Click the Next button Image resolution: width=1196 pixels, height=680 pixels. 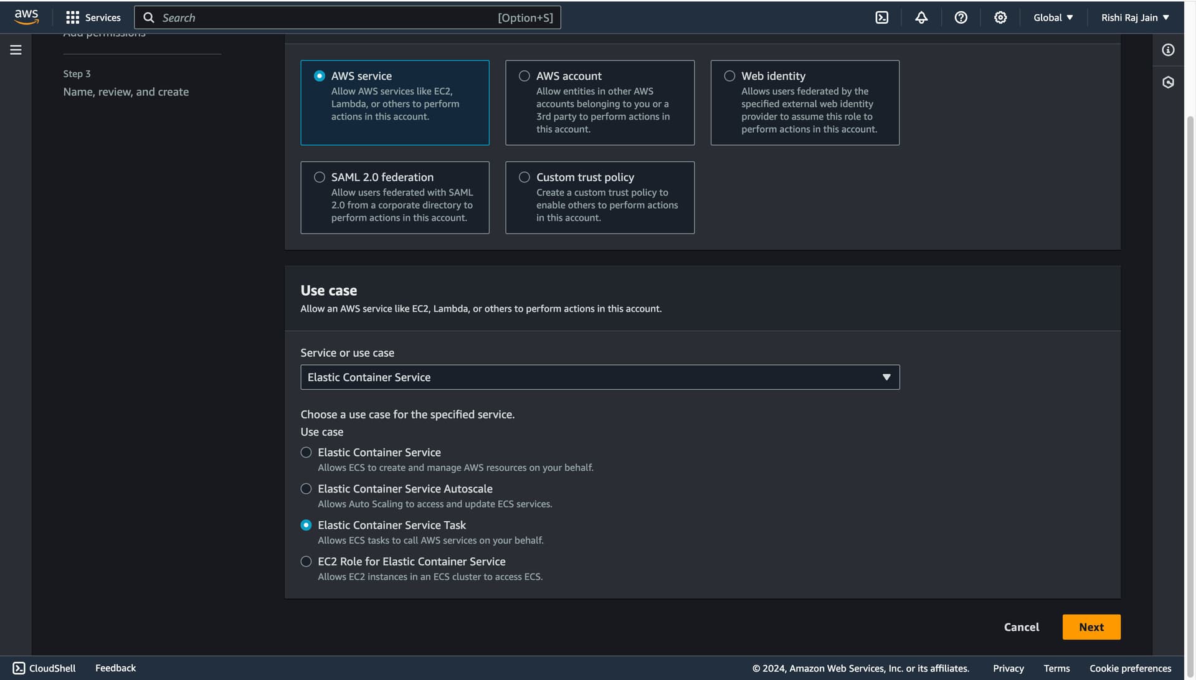coord(1091,627)
